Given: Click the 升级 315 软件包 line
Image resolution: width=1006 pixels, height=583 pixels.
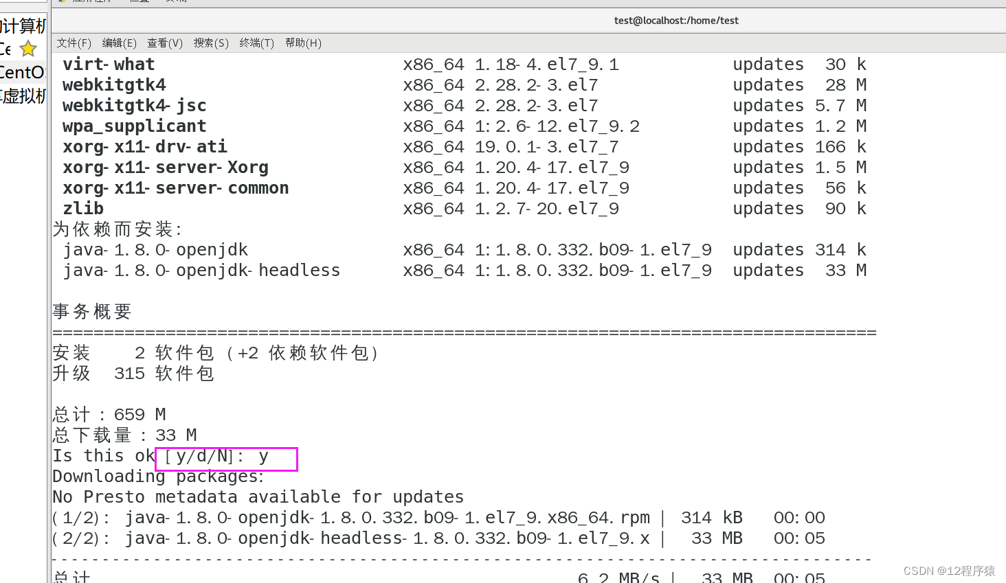Looking at the screenshot, I should point(133,374).
